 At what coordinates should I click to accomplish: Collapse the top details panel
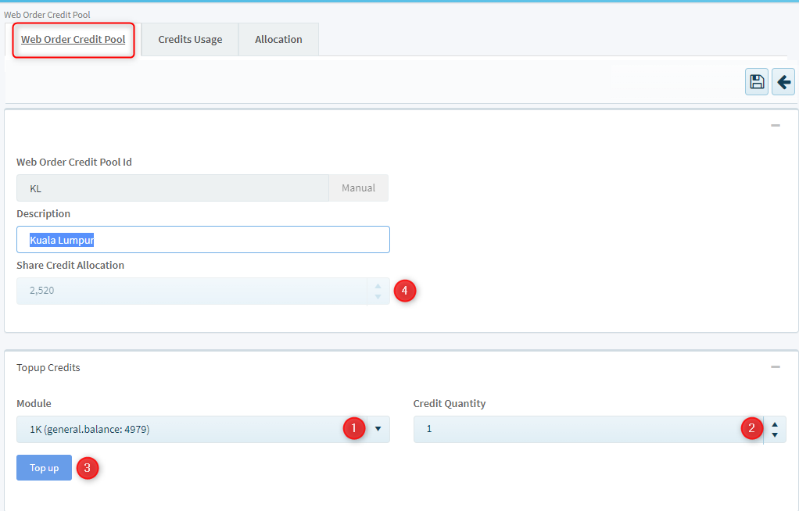(x=775, y=126)
